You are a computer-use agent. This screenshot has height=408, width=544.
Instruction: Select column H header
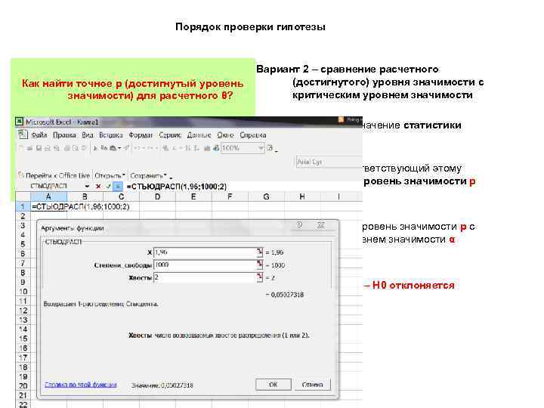pos(302,196)
